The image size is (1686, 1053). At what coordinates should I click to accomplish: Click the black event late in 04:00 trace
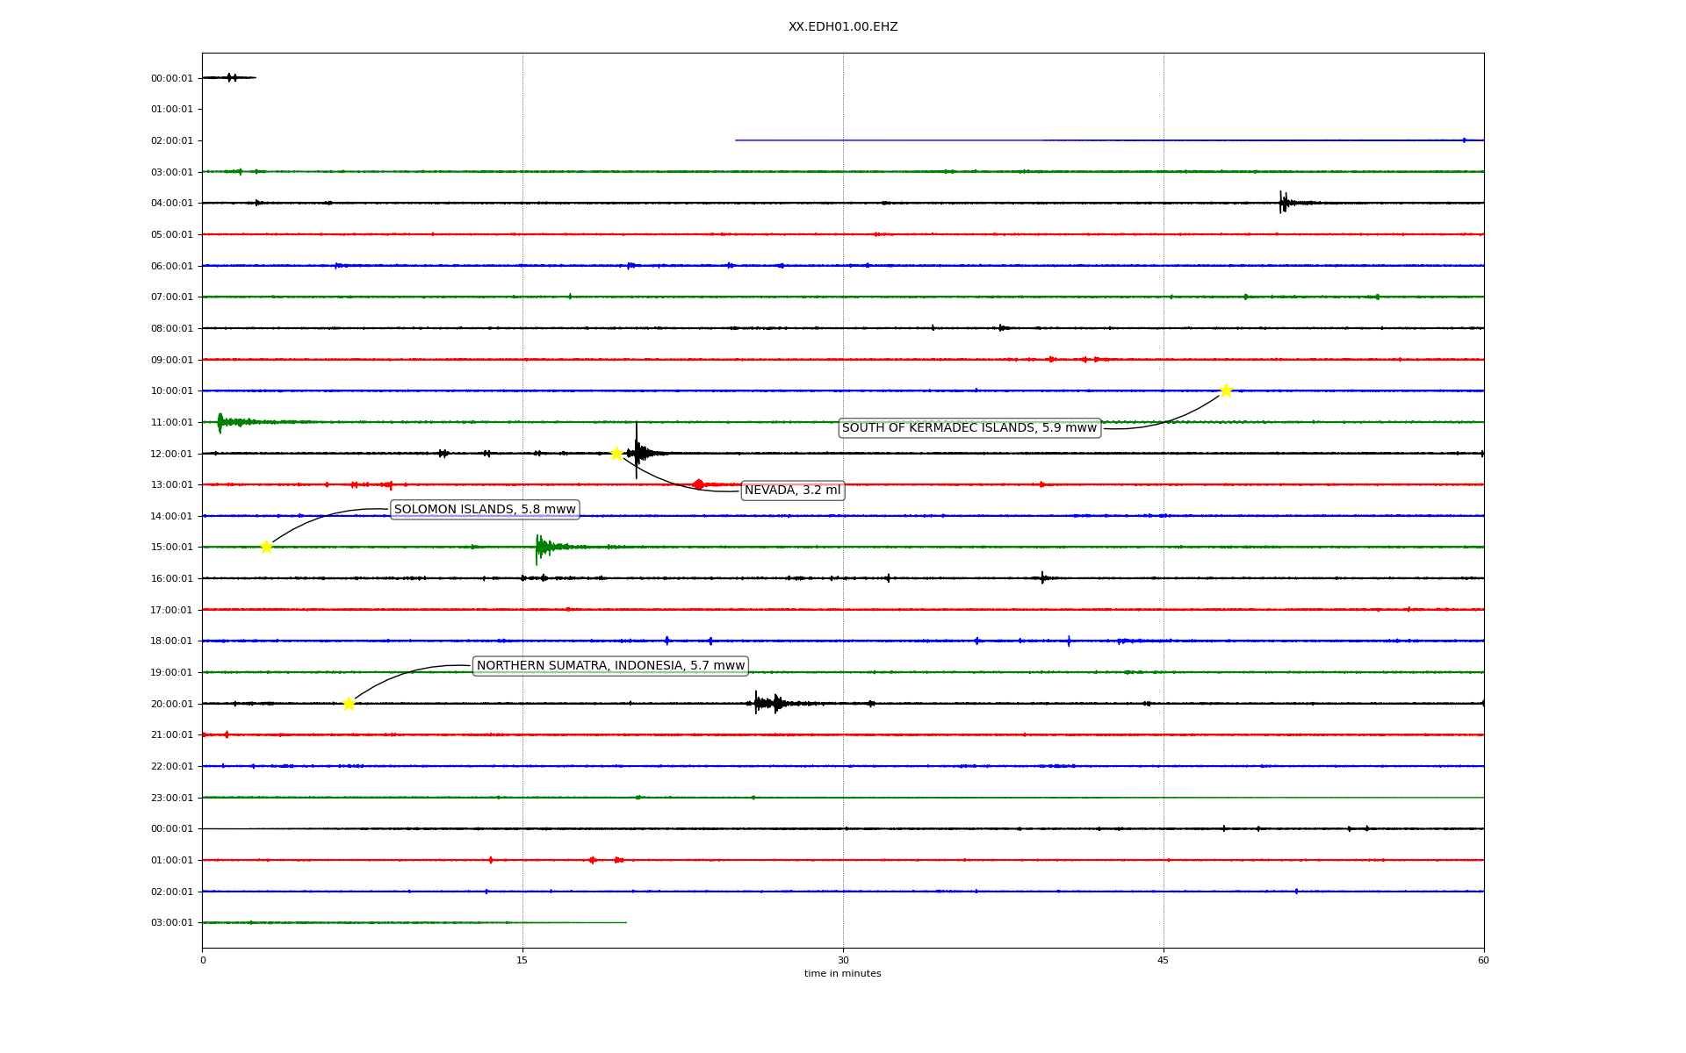pyautogui.click(x=1284, y=203)
